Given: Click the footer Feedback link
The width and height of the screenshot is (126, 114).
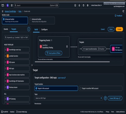Looking at the screenshot, I should (x=12, y=112).
